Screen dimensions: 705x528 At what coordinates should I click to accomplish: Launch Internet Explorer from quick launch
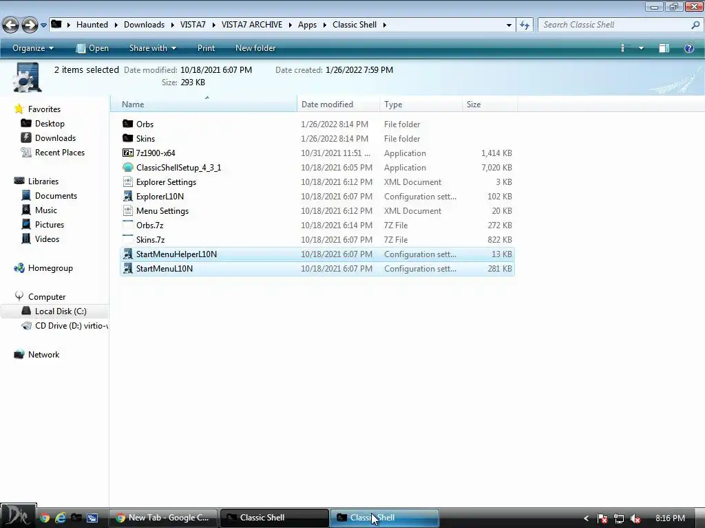[61, 518]
